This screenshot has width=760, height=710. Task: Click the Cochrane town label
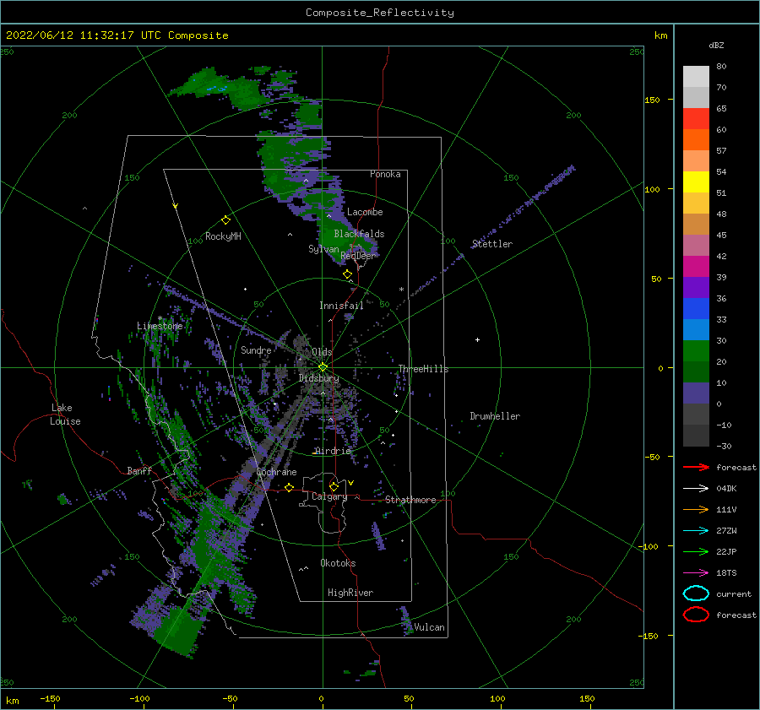[276, 472]
